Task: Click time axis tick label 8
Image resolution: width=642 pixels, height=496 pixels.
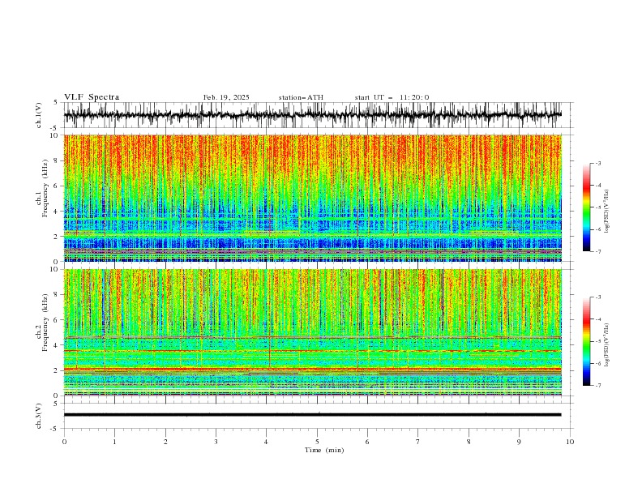Action: pyautogui.click(x=469, y=442)
